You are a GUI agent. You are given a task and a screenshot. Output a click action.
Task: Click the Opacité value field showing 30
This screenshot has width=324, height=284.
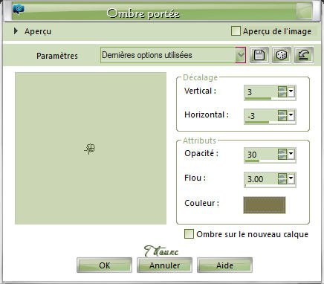pos(261,155)
